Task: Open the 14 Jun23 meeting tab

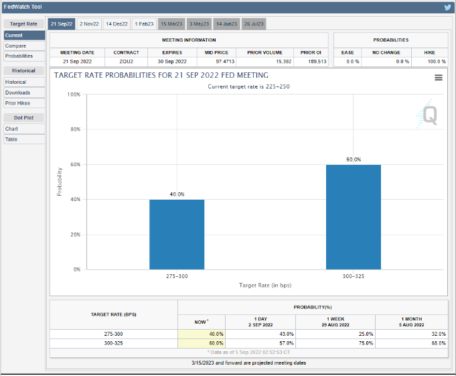Action: point(226,24)
